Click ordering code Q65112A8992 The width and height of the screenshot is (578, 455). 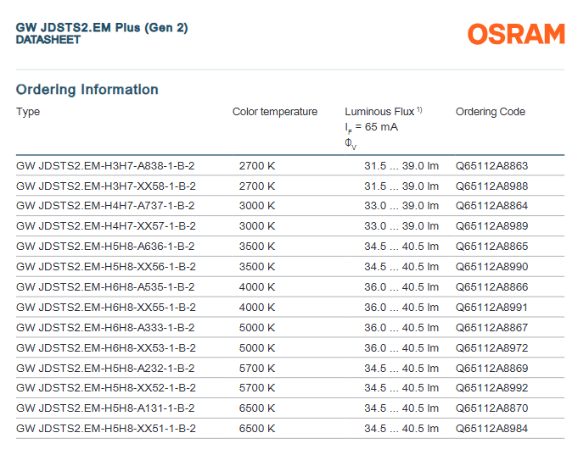click(x=491, y=387)
